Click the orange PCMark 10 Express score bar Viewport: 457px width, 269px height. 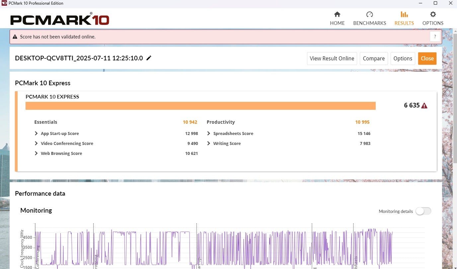click(200, 105)
